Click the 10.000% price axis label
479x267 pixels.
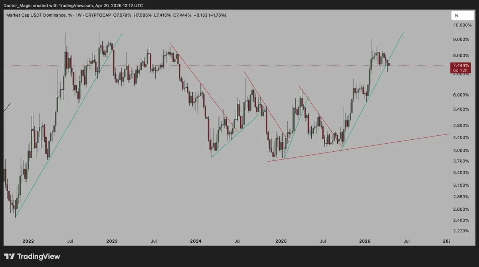coord(462,25)
